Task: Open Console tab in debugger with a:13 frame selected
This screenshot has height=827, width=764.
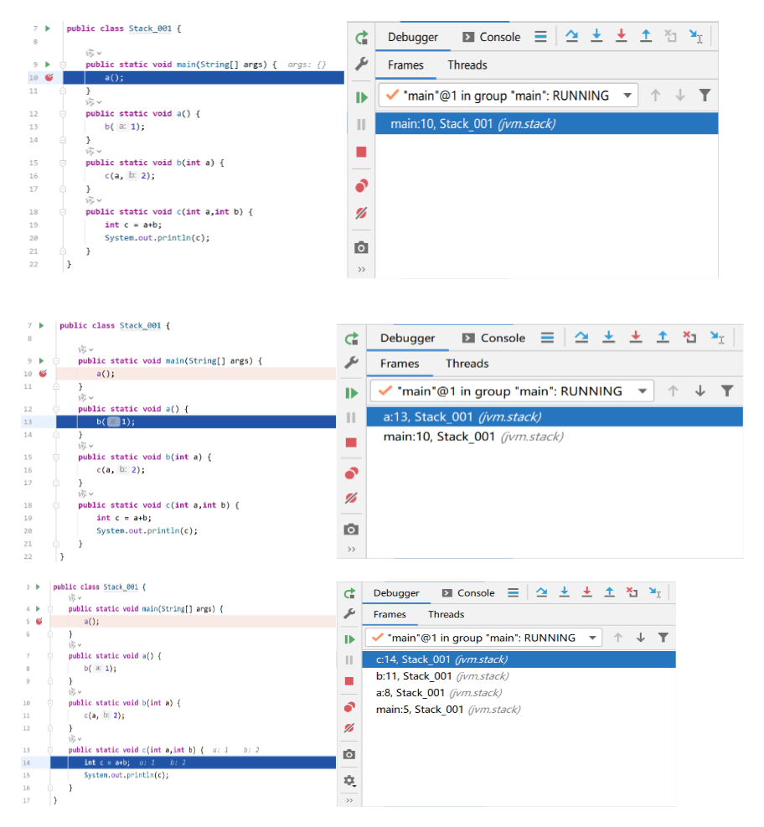Action: 493,338
